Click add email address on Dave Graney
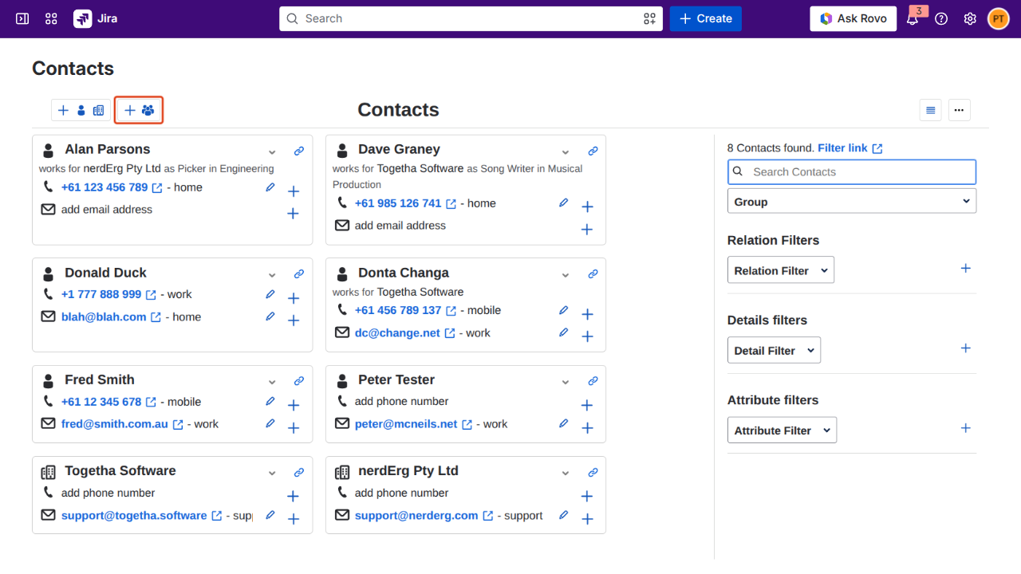 (400, 226)
